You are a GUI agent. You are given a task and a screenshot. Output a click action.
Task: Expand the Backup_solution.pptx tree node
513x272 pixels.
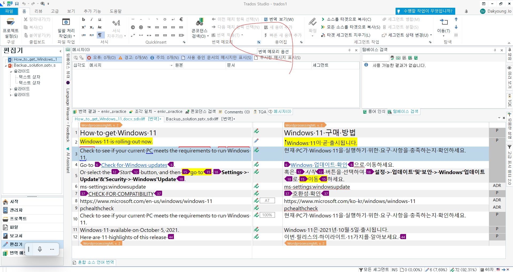[x=6, y=66]
